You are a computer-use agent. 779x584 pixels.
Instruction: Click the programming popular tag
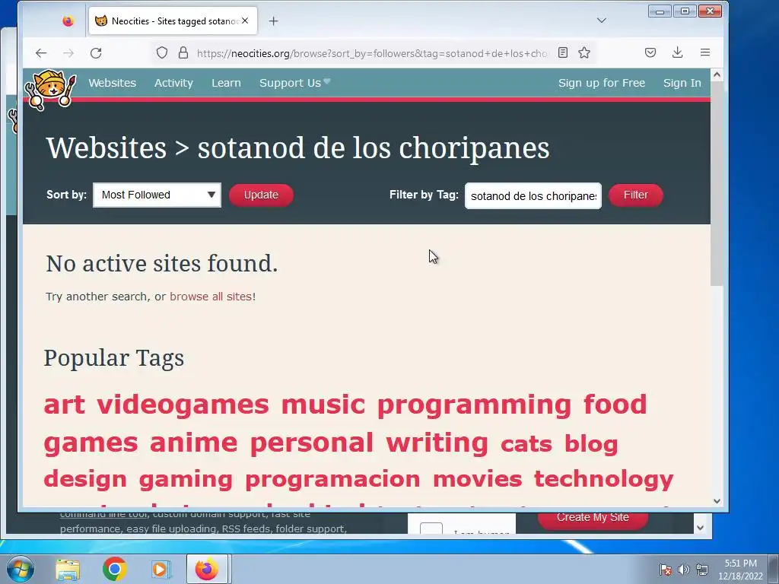click(474, 405)
